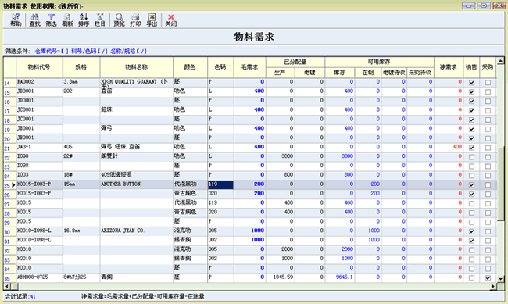508x304 pixels.
Task: Check the 销售 box in row 22
Action: 472,157
